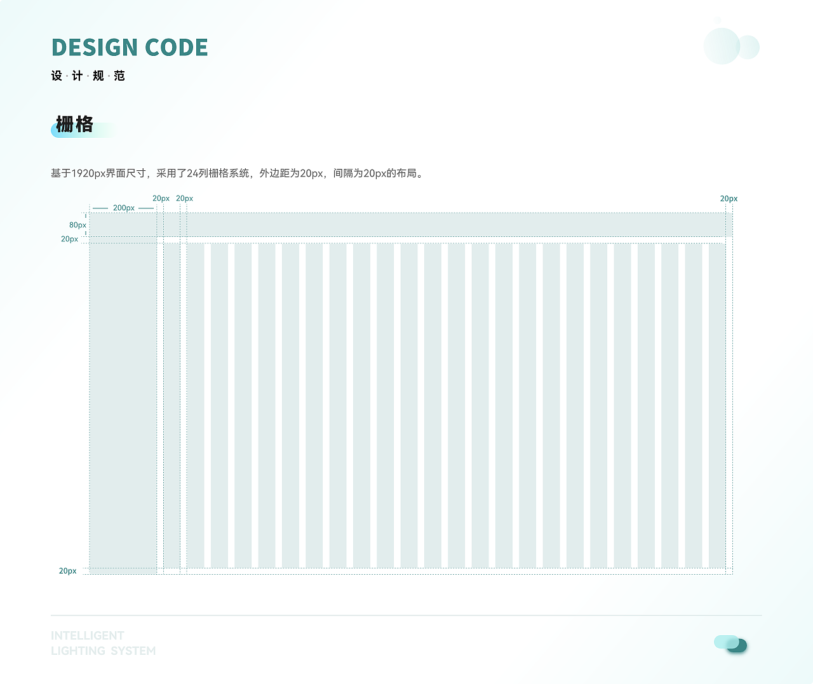This screenshot has height=684, width=813.
Task: Click the INTELLIGENT LIGHTING SYSTEM footer text
Action: [x=104, y=643]
